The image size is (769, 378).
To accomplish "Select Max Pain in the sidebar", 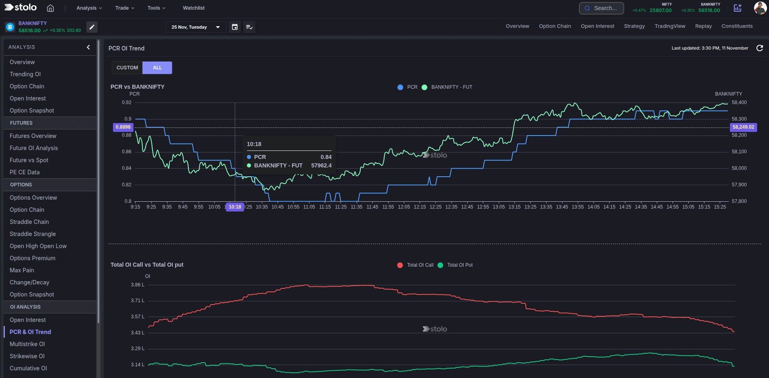I will tap(22, 270).
